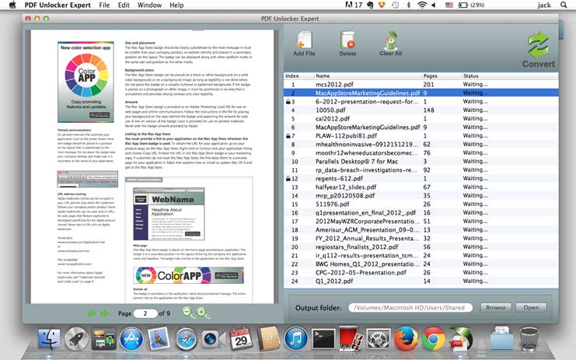Open Google Chrome from the Dock
This screenshot has height=360, width=576.
pyautogui.click(x=433, y=339)
